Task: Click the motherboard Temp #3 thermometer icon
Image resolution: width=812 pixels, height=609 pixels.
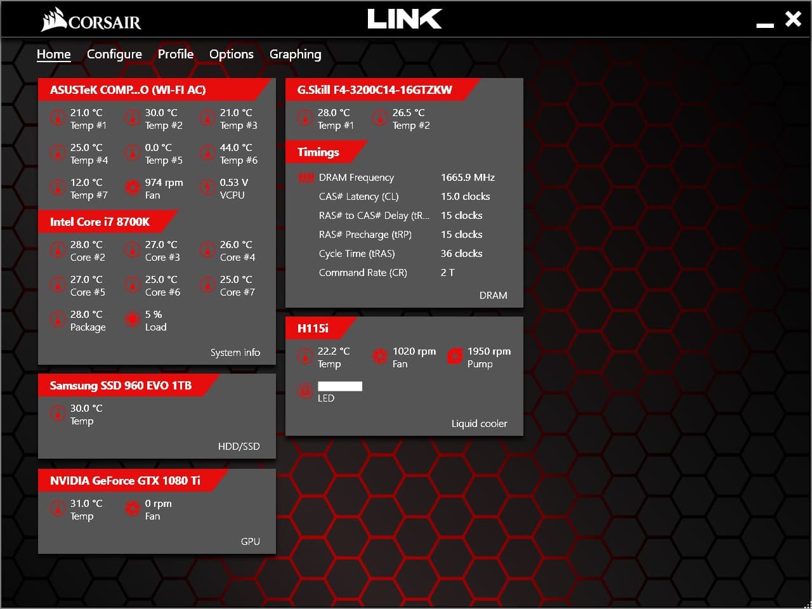Action: (207, 118)
